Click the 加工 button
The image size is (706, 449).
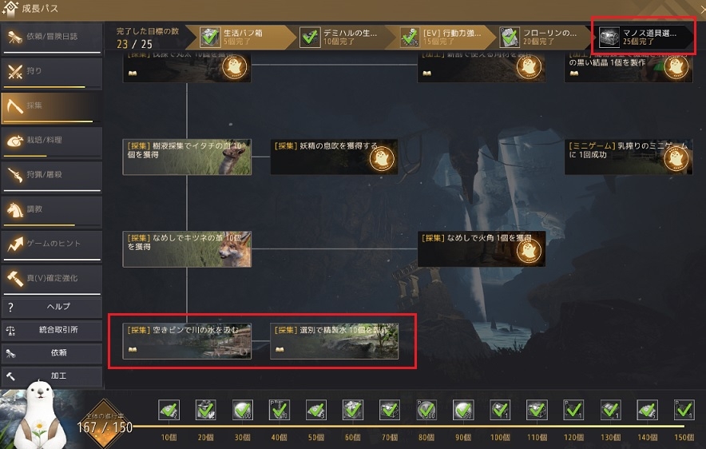51,376
